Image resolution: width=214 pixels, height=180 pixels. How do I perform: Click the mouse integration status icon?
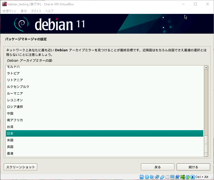point(188,177)
